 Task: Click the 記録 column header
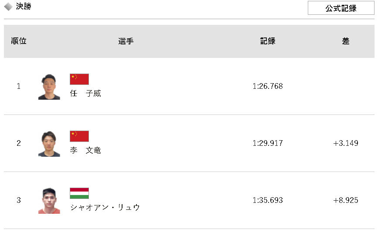(268, 41)
